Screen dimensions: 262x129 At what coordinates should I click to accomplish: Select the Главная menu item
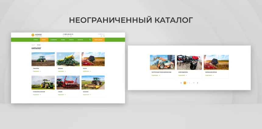(x=36, y=40)
